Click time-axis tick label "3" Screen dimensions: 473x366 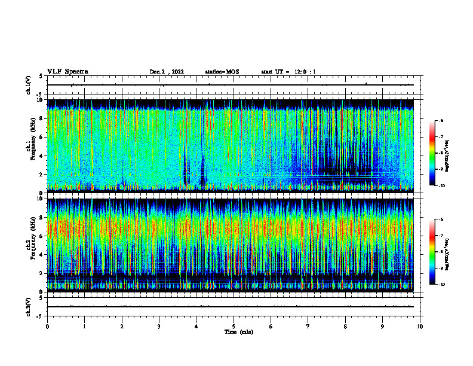159,327
